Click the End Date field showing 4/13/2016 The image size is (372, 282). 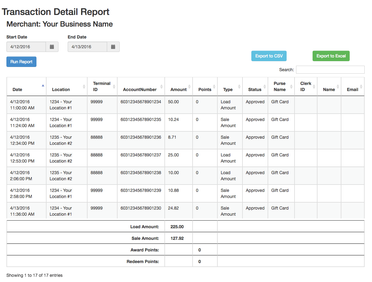pos(88,47)
